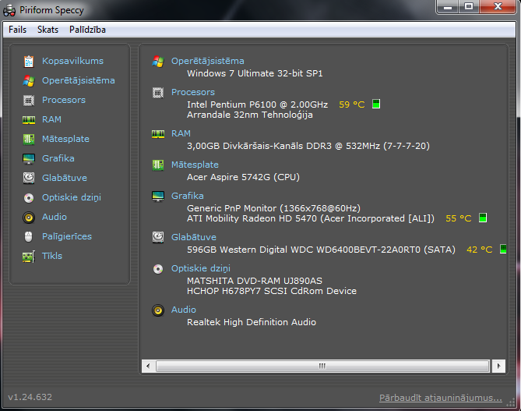Click the scrollbar left arrow

(148, 366)
